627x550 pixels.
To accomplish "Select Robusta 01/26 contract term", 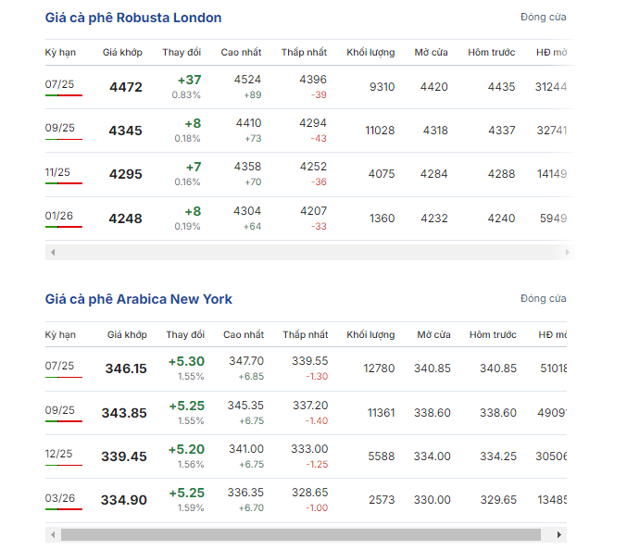I will point(60,216).
